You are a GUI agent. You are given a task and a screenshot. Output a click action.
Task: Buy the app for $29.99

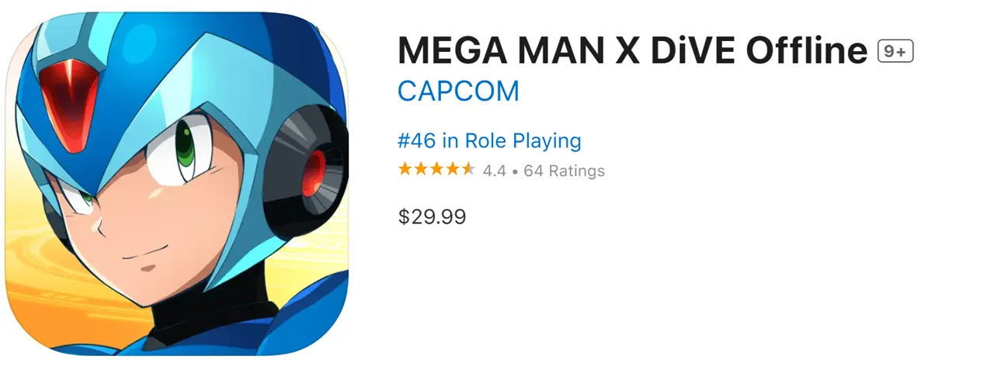(432, 216)
